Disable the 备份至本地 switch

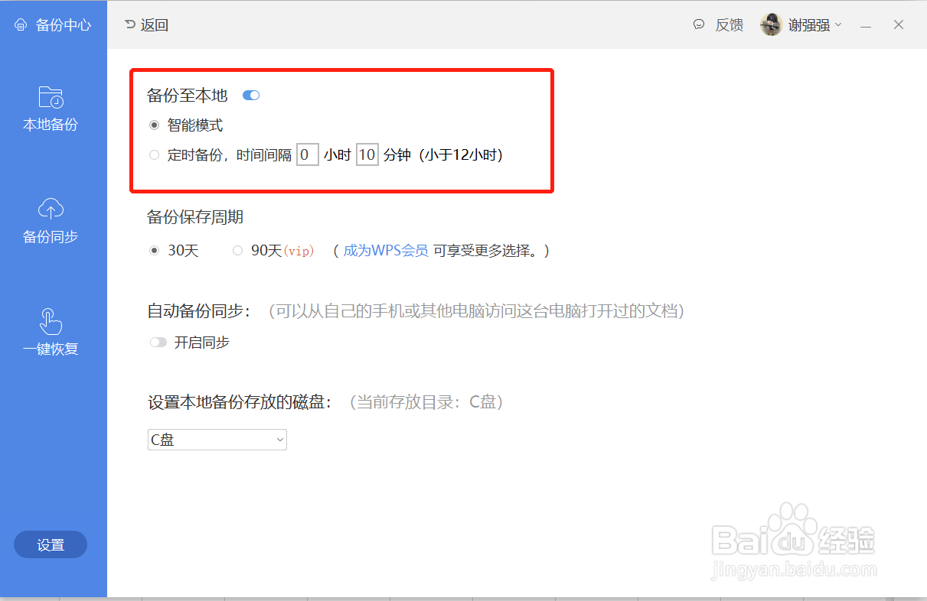click(250, 95)
